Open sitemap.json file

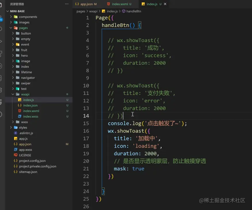28,172
